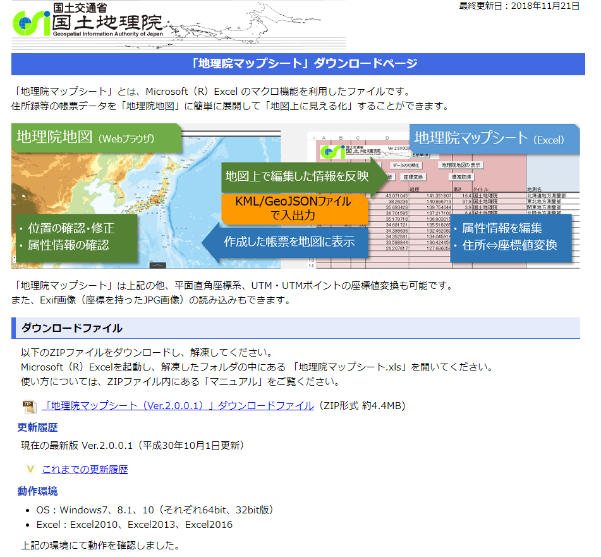Viewport: 601px width, 557px height.
Task: Click the orange KML/GeoJSONファイル box
Action: tap(294, 209)
